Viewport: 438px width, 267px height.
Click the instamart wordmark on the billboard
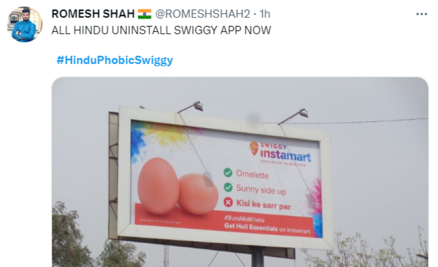pos(285,155)
